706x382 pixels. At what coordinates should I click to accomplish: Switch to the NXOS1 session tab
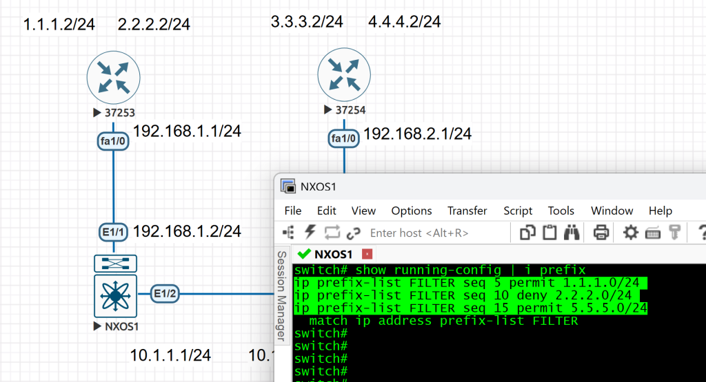pos(334,254)
